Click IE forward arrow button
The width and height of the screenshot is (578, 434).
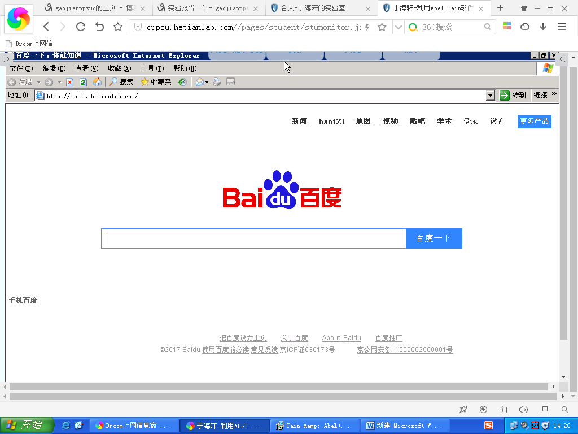49,82
